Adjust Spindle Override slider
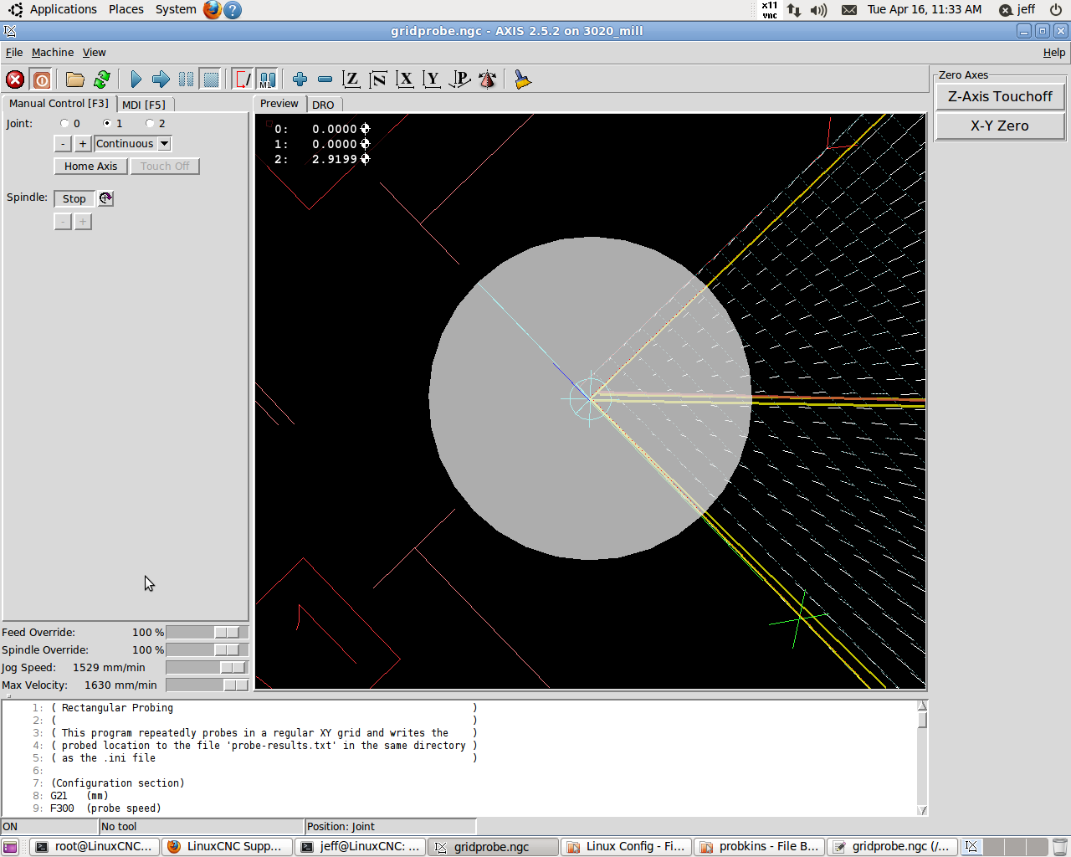The image size is (1071, 857). point(208,649)
